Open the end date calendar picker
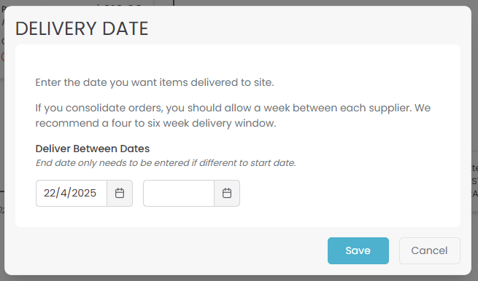 click(x=227, y=193)
